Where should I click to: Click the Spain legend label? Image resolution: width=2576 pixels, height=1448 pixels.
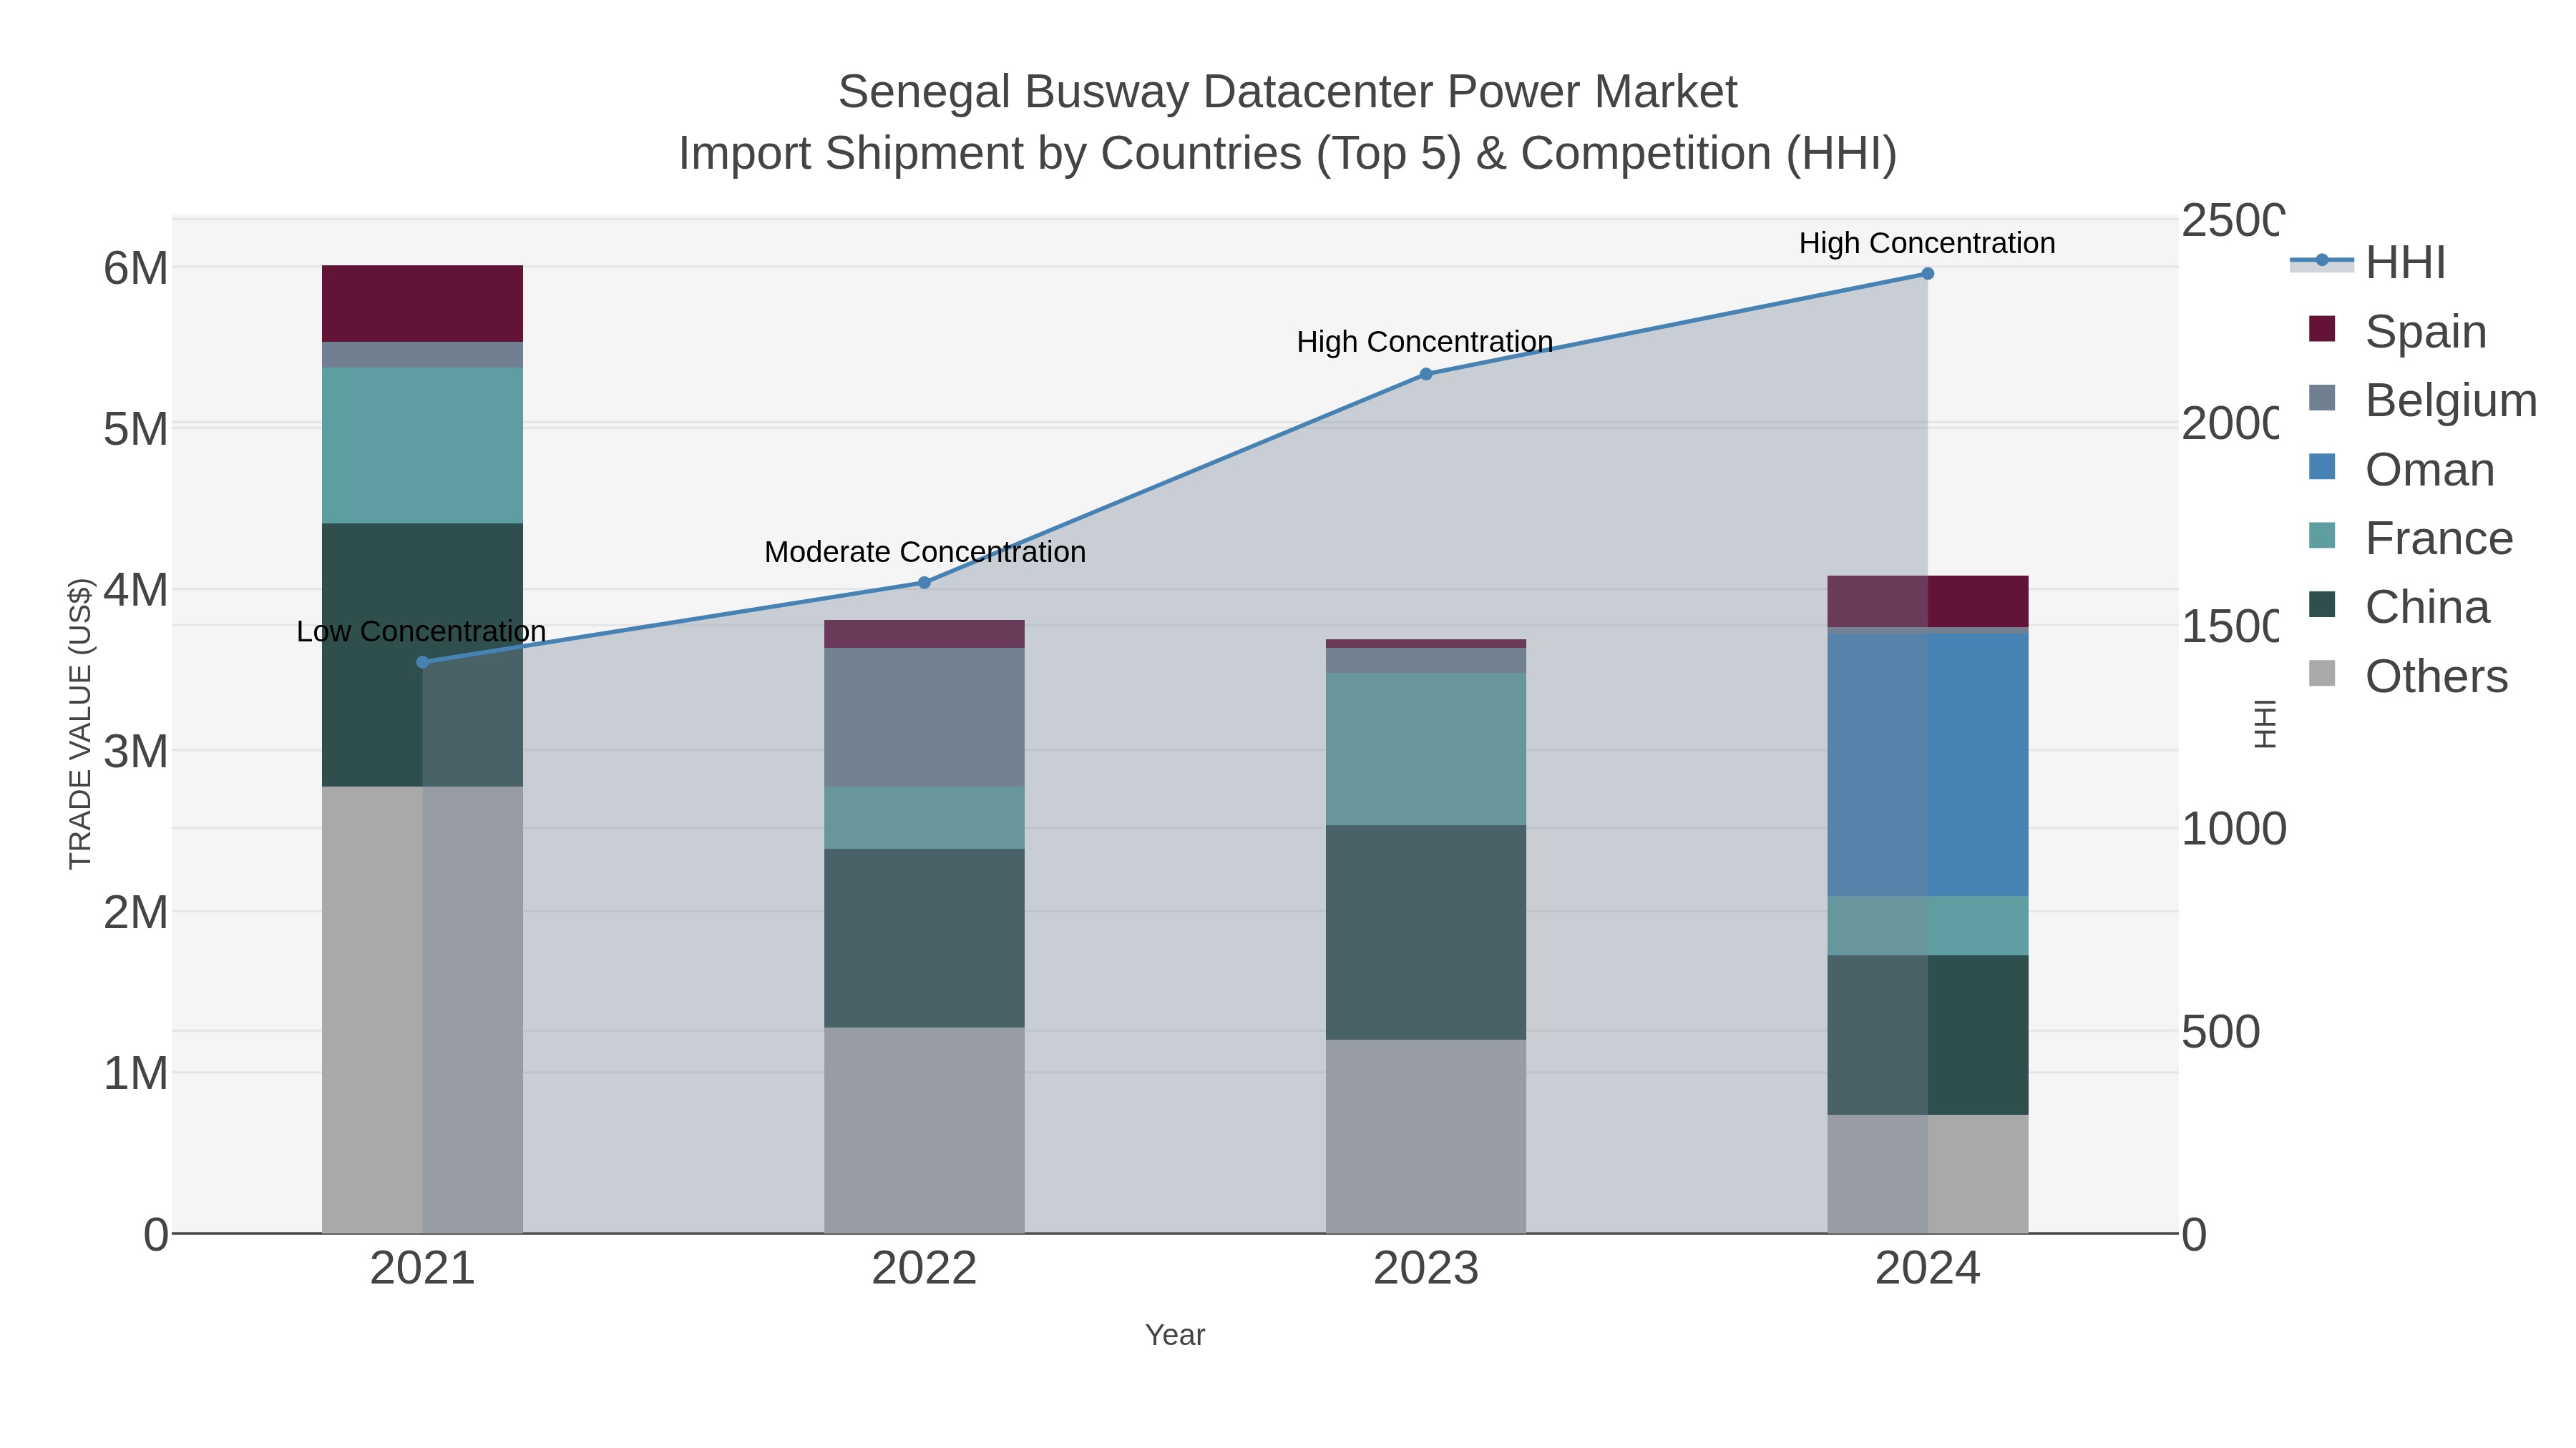click(x=2426, y=331)
